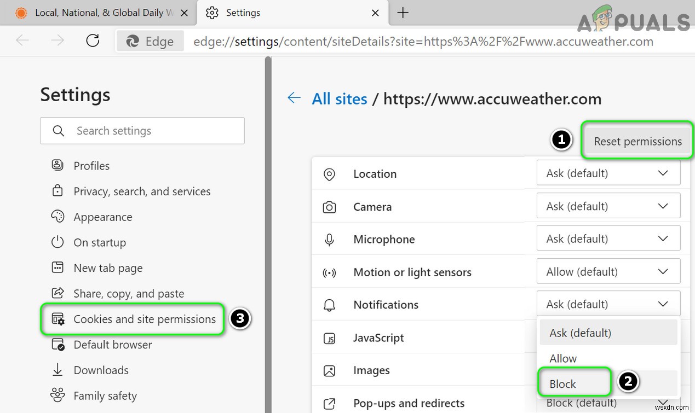Open the Microphone permission dropdown
695x413 pixels.
(x=608, y=239)
